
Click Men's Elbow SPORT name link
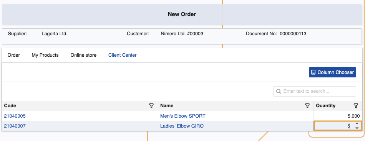point(183,116)
